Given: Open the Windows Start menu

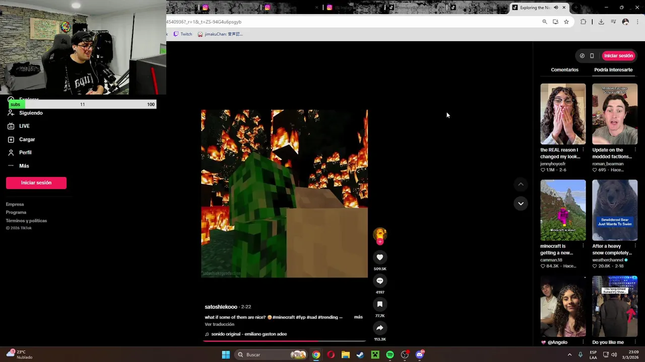Looking at the screenshot, I should coord(226,355).
